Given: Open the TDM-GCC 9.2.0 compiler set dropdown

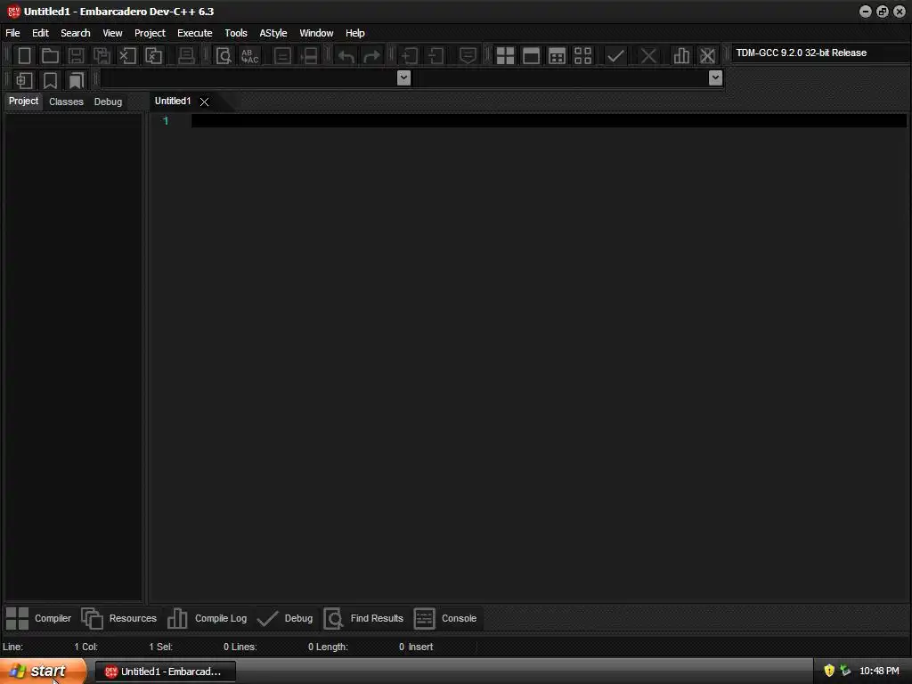Looking at the screenshot, I should point(820,53).
